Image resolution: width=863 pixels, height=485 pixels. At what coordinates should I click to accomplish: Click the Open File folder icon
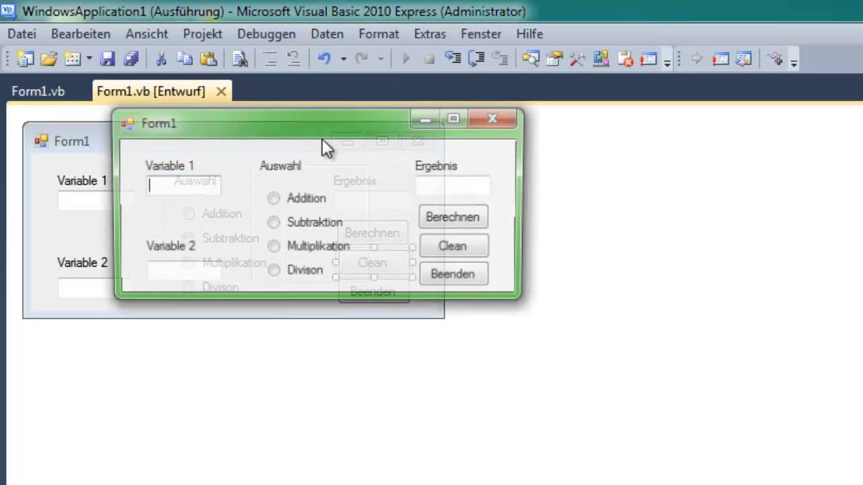(x=49, y=59)
